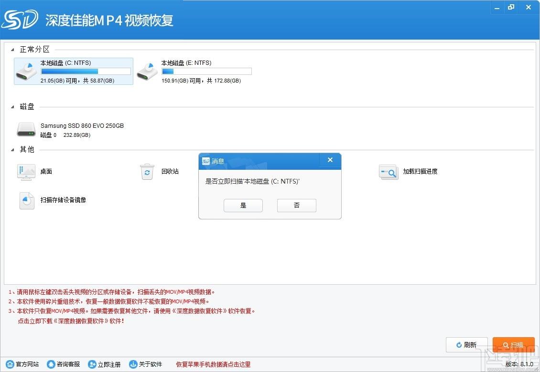Click the About software (关于软件) icon
This screenshot has width=540, height=372.
click(x=133, y=364)
